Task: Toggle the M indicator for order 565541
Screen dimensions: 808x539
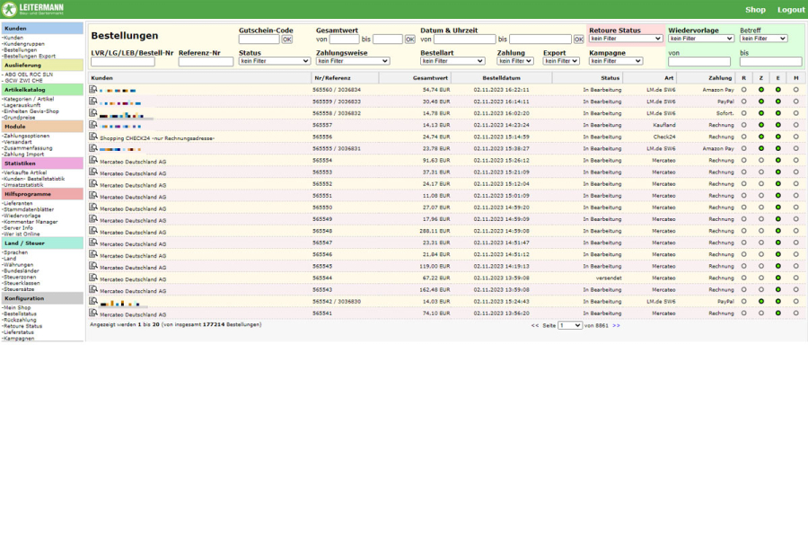Action: pyautogui.click(x=795, y=314)
